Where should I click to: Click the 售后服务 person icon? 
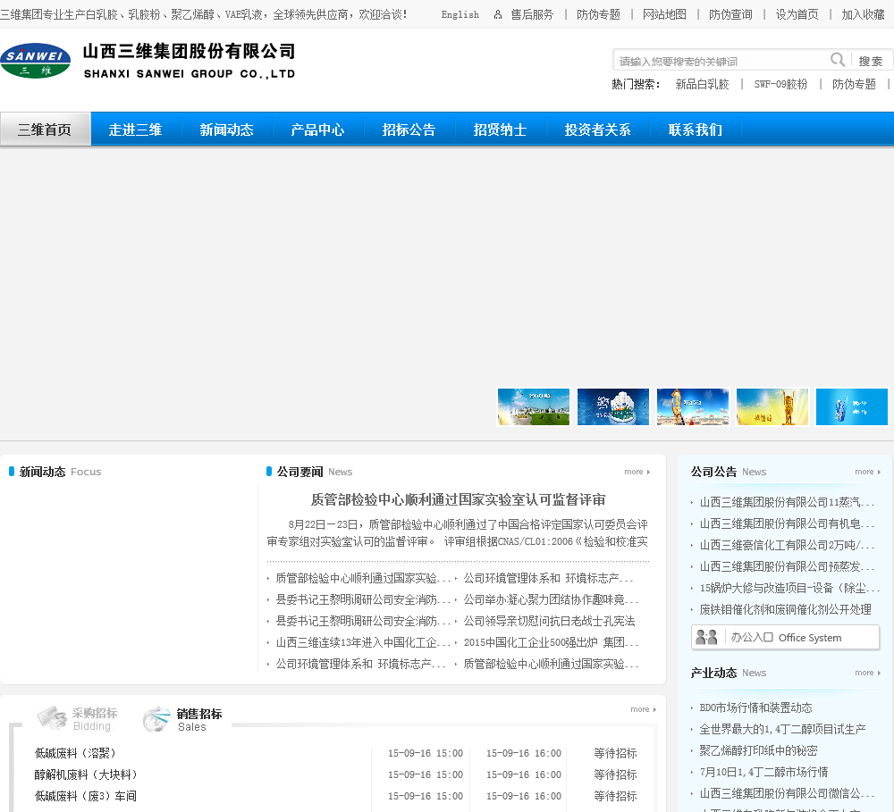(x=498, y=14)
